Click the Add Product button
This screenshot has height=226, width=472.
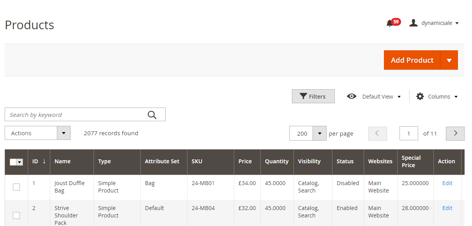click(412, 60)
